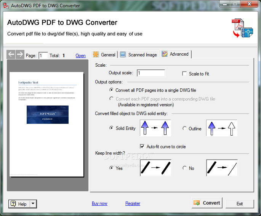Select No for keep line width
The height and width of the screenshot is (216, 261).
(184, 168)
